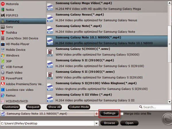Viewport: 172px width, 129px height.
Task: Click the 3GP category icon
Action: pyautogui.click(x=3, y=61)
